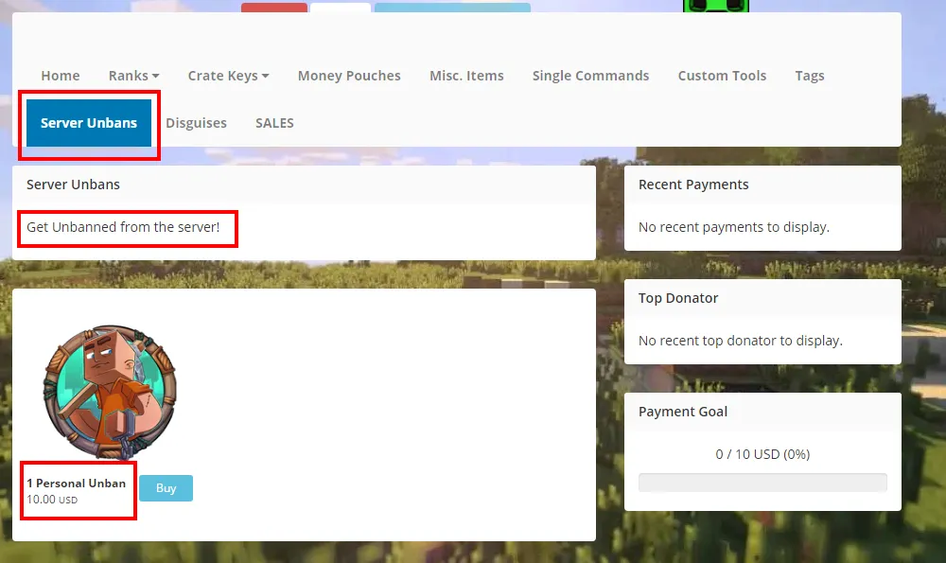This screenshot has height=563, width=946.
Task: Open the Custom Tools category
Action: 722,76
